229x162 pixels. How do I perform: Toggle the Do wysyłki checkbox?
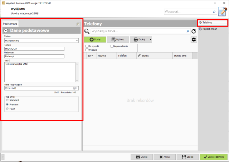click(x=87, y=46)
